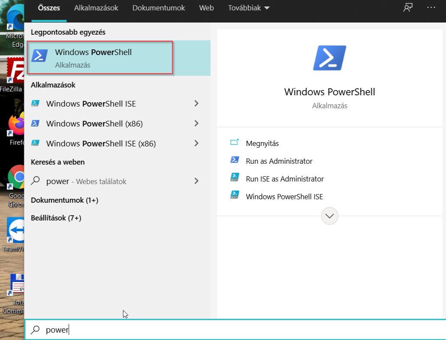Open the Beállítások (7+) results section
The image size is (446, 340).
(56, 218)
